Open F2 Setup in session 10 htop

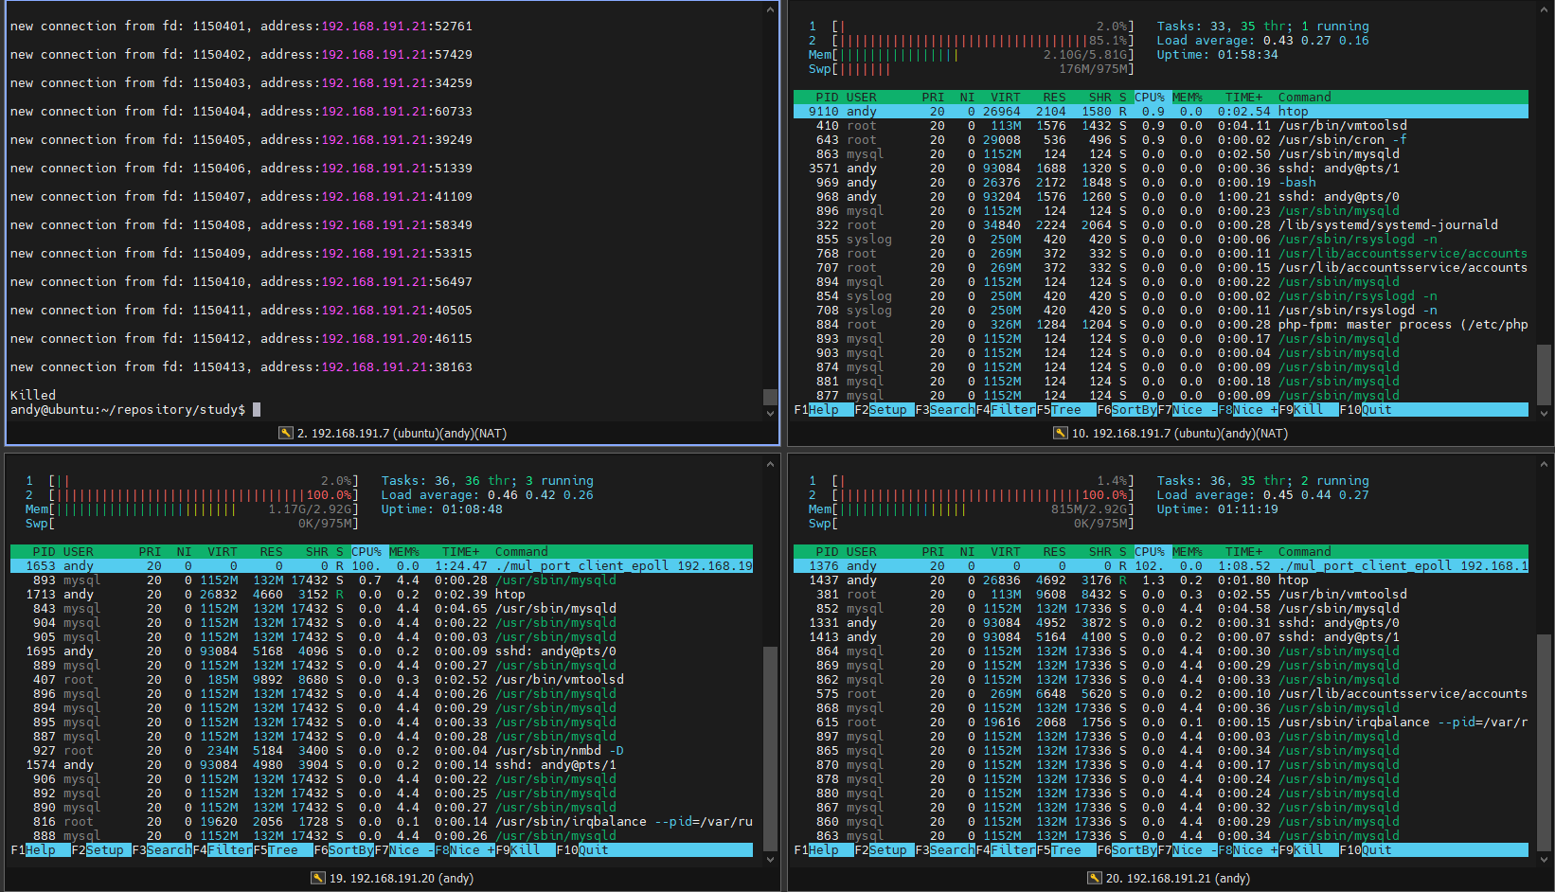point(881,410)
